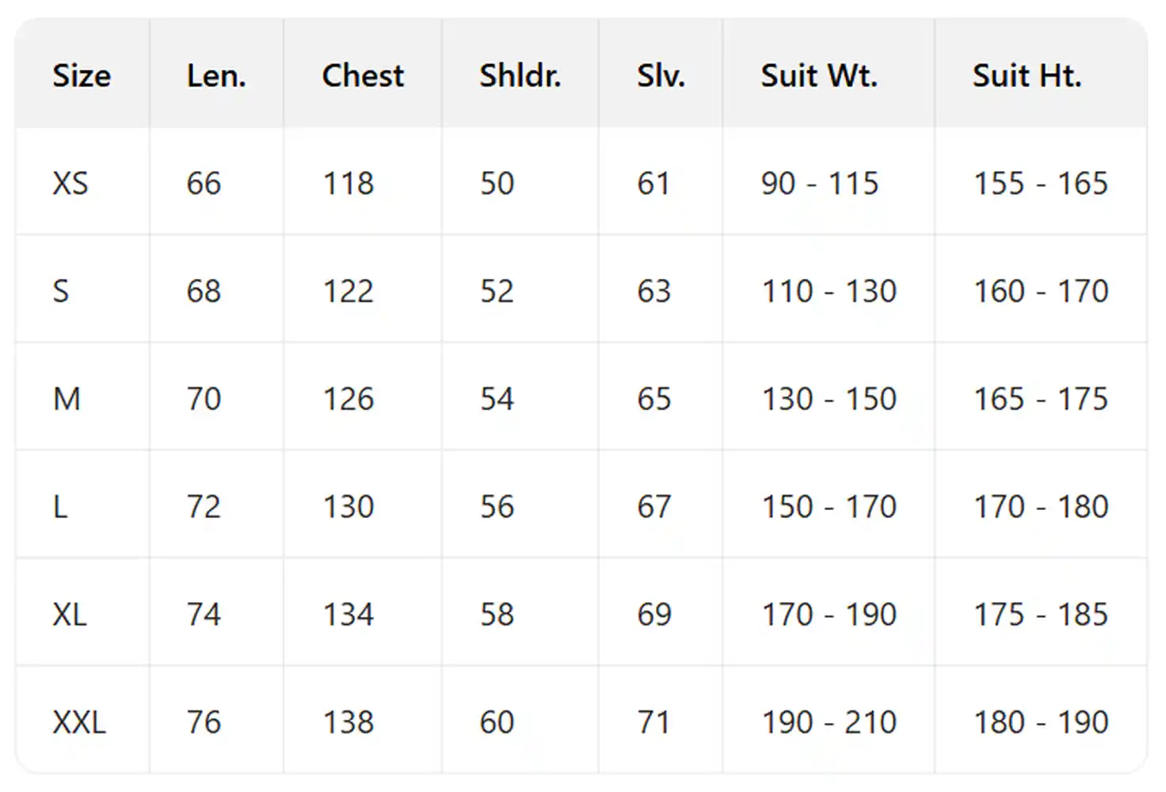The width and height of the screenshot is (1166, 792).
Task: Click the Suit Wt. column header
Action: coord(819,76)
